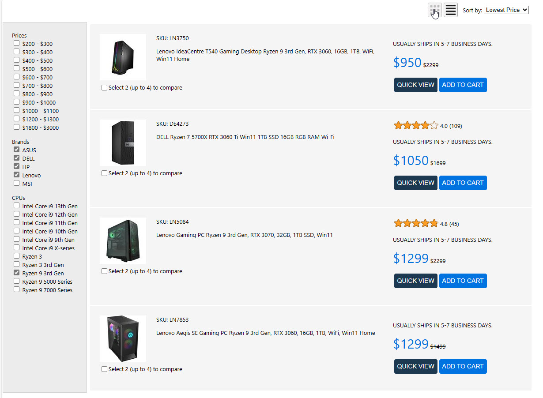Deselect the Ryzen 9 3rd Gen CPU filter

click(x=17, y=273)
